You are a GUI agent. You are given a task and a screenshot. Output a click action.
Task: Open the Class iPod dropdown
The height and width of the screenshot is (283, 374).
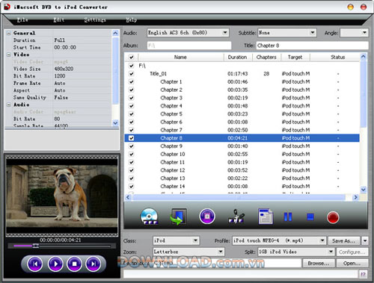[195, 240]
